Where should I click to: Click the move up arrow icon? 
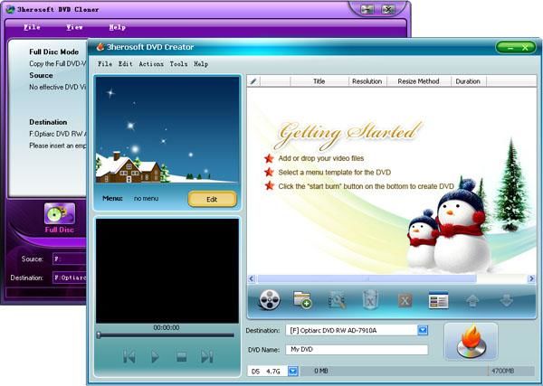[472, 300]
